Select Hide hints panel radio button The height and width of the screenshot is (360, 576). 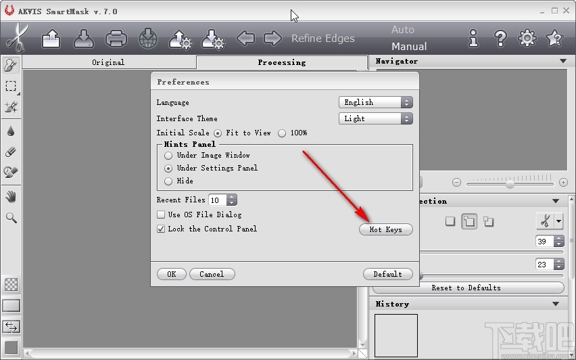pyautogui.click(x=168, y=181)
